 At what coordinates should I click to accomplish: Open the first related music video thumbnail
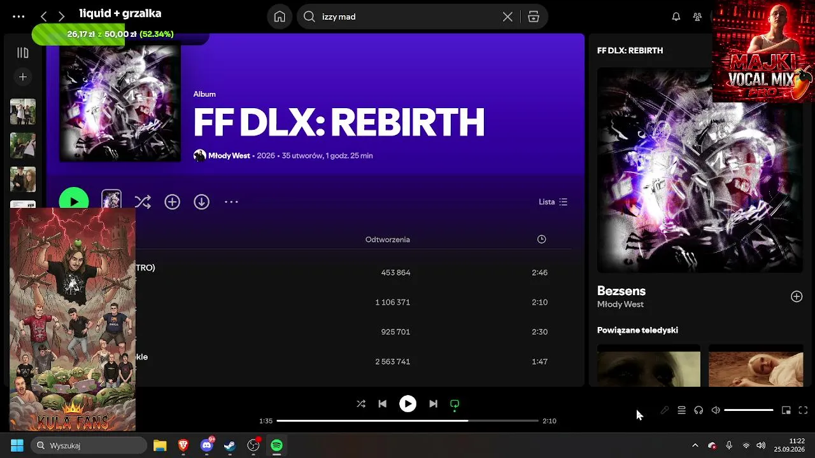tap(649, 365)
